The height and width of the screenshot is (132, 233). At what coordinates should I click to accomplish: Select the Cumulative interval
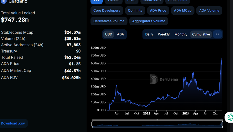tap(201, 34)
